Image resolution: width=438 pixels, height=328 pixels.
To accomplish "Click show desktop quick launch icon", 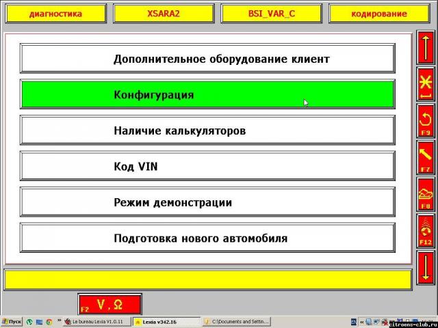I will coord(39,322).
